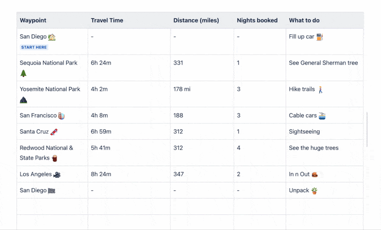Click the movie camera emoji beside Los Angeles
The width and height of the screenshot is (381, 230).
tap(57, 175)
